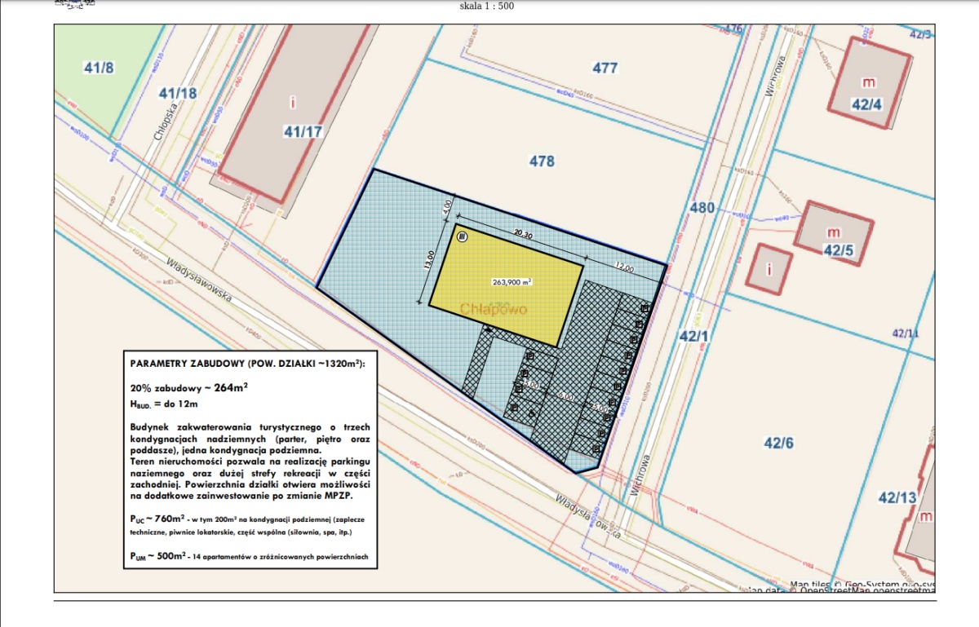Screen dimensions: 979x627
Task: Click 'i' on small building near 42/5
Action: click(x=769, y=267)
